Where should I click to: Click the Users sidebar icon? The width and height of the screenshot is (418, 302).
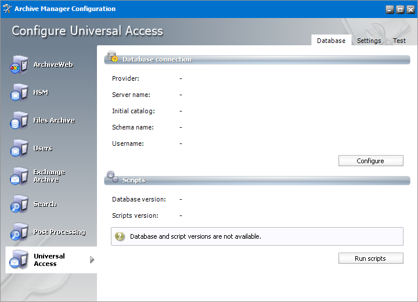pyautogui.click(x=19, y=149)
